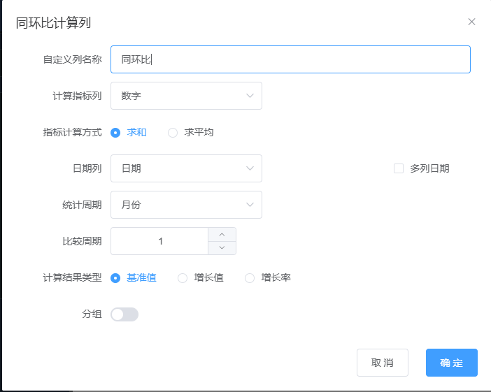Open the 日期列 dropdown showing 日期
The image size is (491, 392).
[x=186, y=168]
